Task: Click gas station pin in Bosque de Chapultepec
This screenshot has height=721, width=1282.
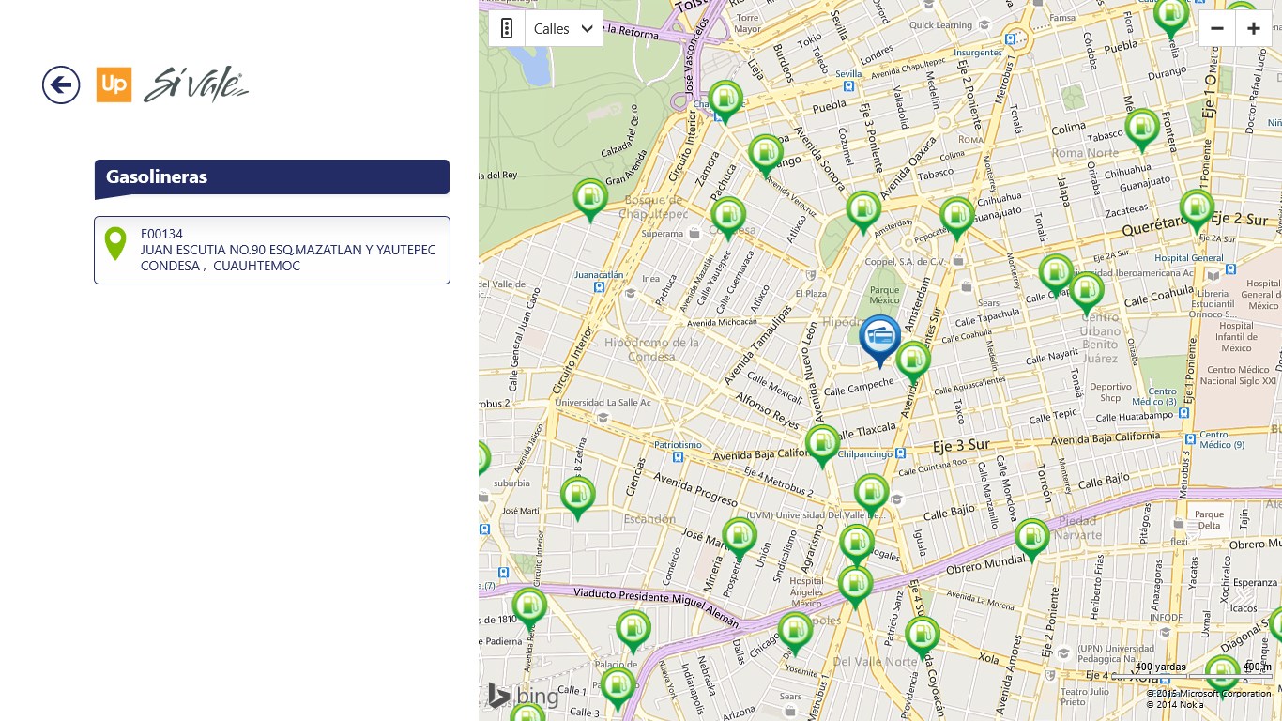Action: click(x=590, y=197)
